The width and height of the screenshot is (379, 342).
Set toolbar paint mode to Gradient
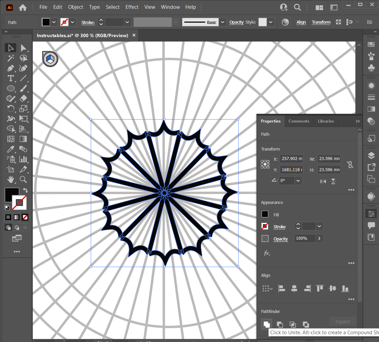click(x=17, y=217)
